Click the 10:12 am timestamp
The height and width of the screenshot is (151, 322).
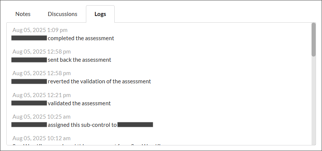[41, 138]
